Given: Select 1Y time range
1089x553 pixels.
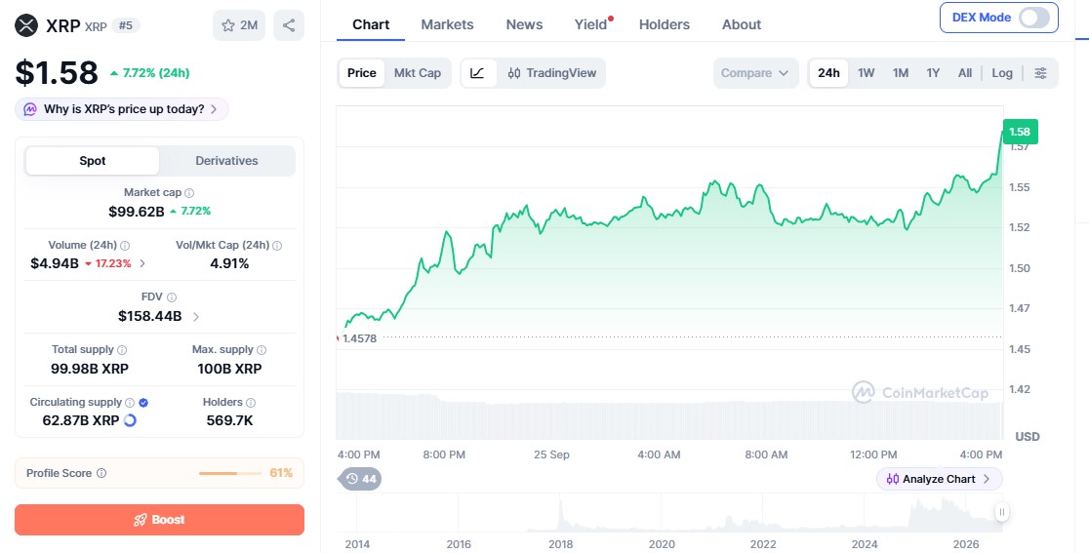Looking at the screenshot, I should (x=934, y=73).
